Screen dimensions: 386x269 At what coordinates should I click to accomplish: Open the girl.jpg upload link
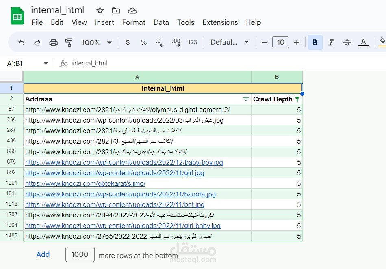(115, 173)
